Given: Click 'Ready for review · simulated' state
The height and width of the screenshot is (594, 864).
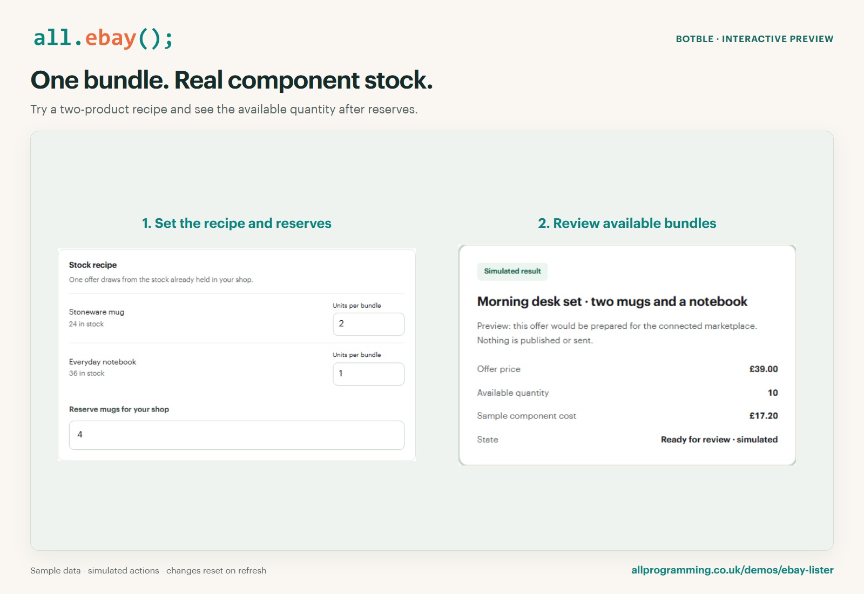Looking at the screenshot, I should [x=719, y=440].
